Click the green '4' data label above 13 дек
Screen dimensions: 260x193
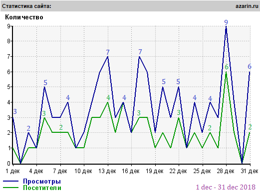coord(108,97)
